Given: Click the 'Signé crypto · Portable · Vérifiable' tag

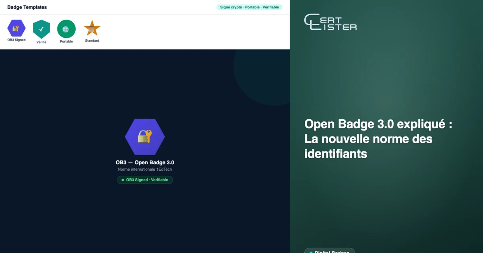Looking at the screenshot, I should [250, 7].
